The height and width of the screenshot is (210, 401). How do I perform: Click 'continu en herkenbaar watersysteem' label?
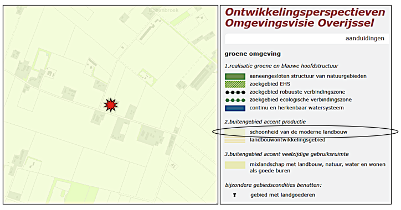click(x=297, y=108)
